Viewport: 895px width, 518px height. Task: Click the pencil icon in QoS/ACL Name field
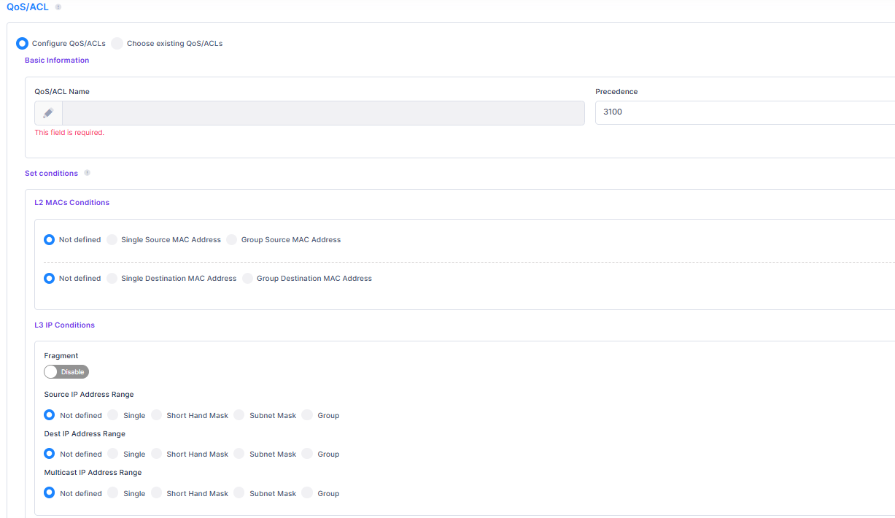pyautogui.click(x=48, y=113)
